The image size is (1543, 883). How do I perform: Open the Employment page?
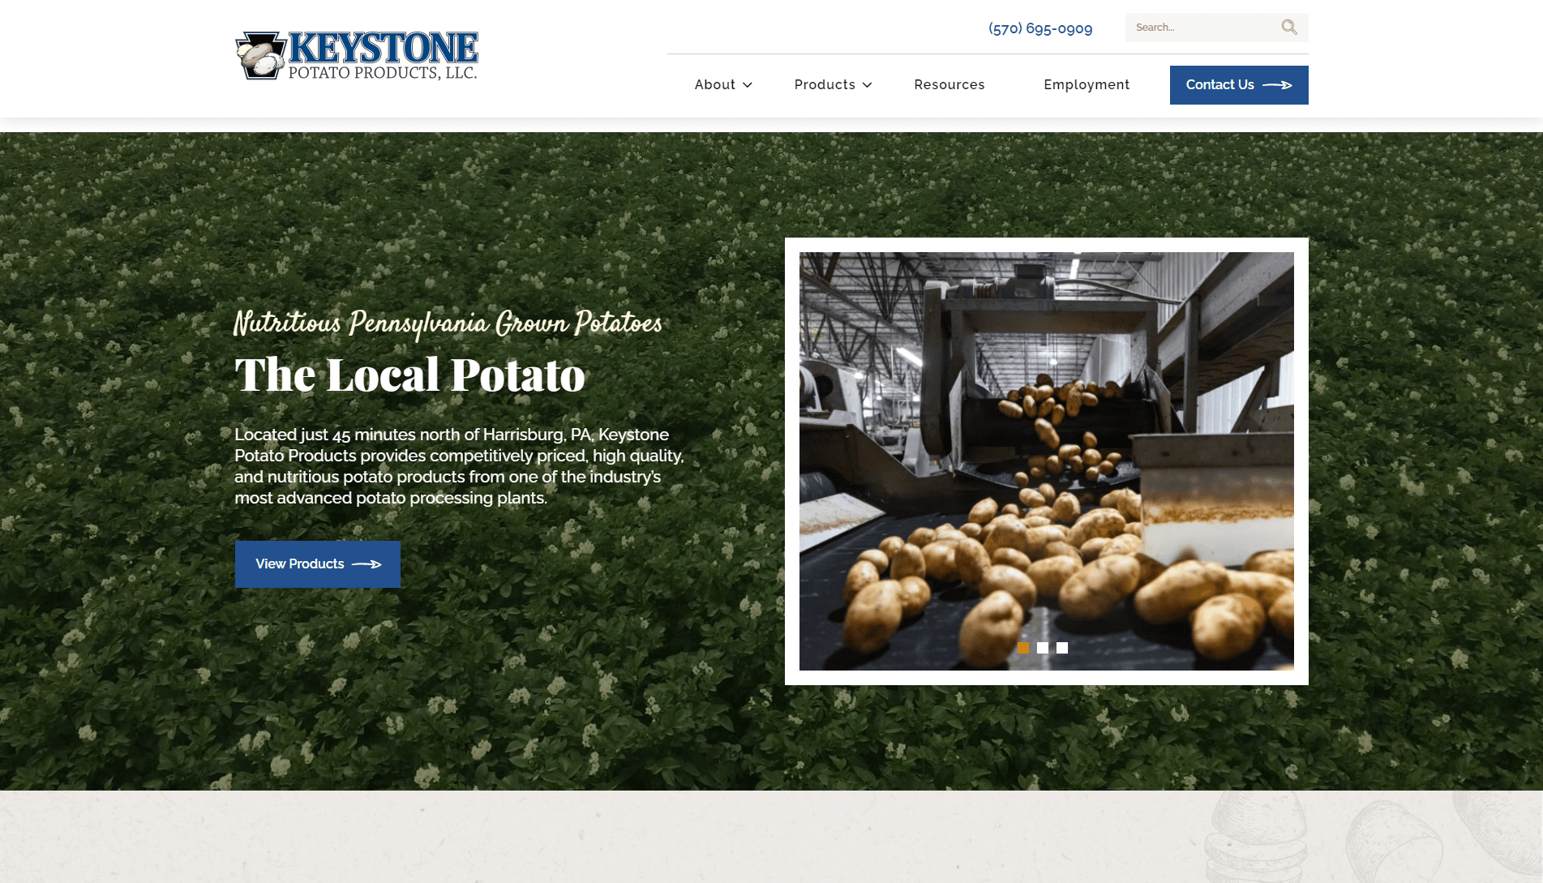[1087, 84]
